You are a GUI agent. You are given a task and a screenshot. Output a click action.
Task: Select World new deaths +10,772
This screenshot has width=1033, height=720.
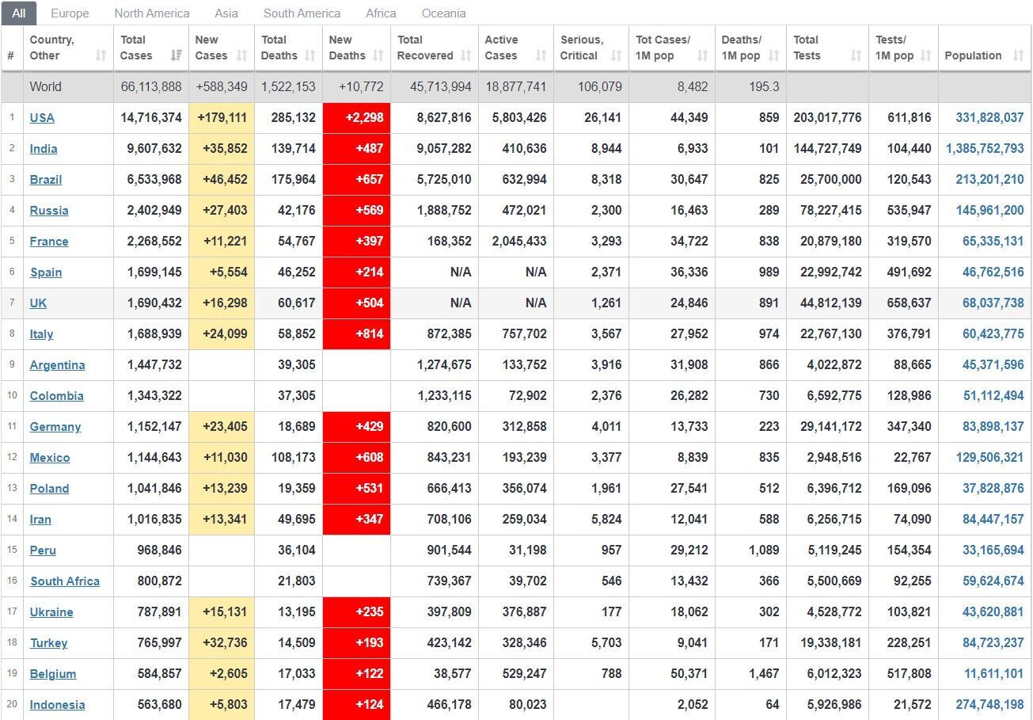click(360, 86)
